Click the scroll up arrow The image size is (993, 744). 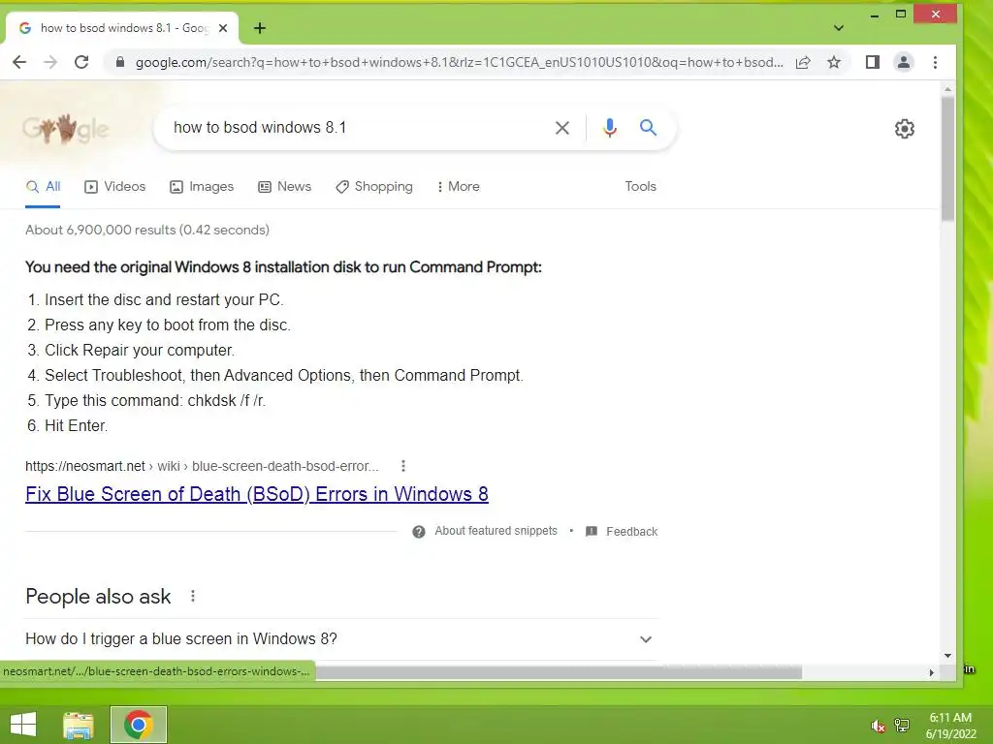pos(947,89)
